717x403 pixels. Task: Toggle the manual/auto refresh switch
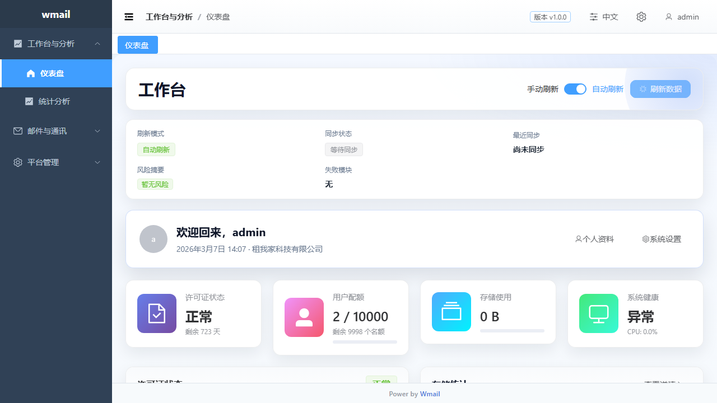click(575, 89)
